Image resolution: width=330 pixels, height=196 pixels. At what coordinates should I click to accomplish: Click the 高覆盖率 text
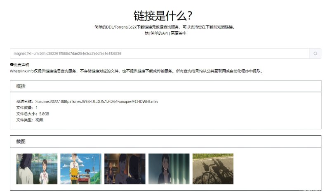point(178,33)
